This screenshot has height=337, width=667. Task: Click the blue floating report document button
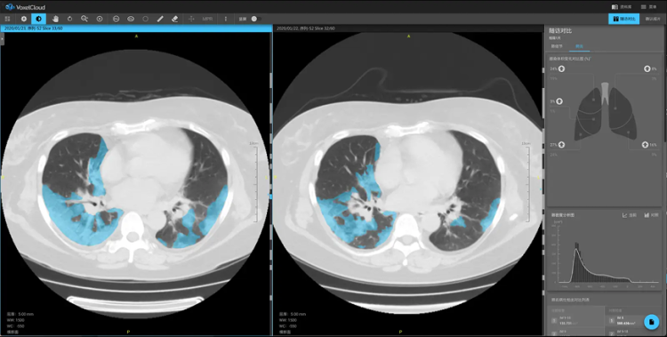point(651,322)
